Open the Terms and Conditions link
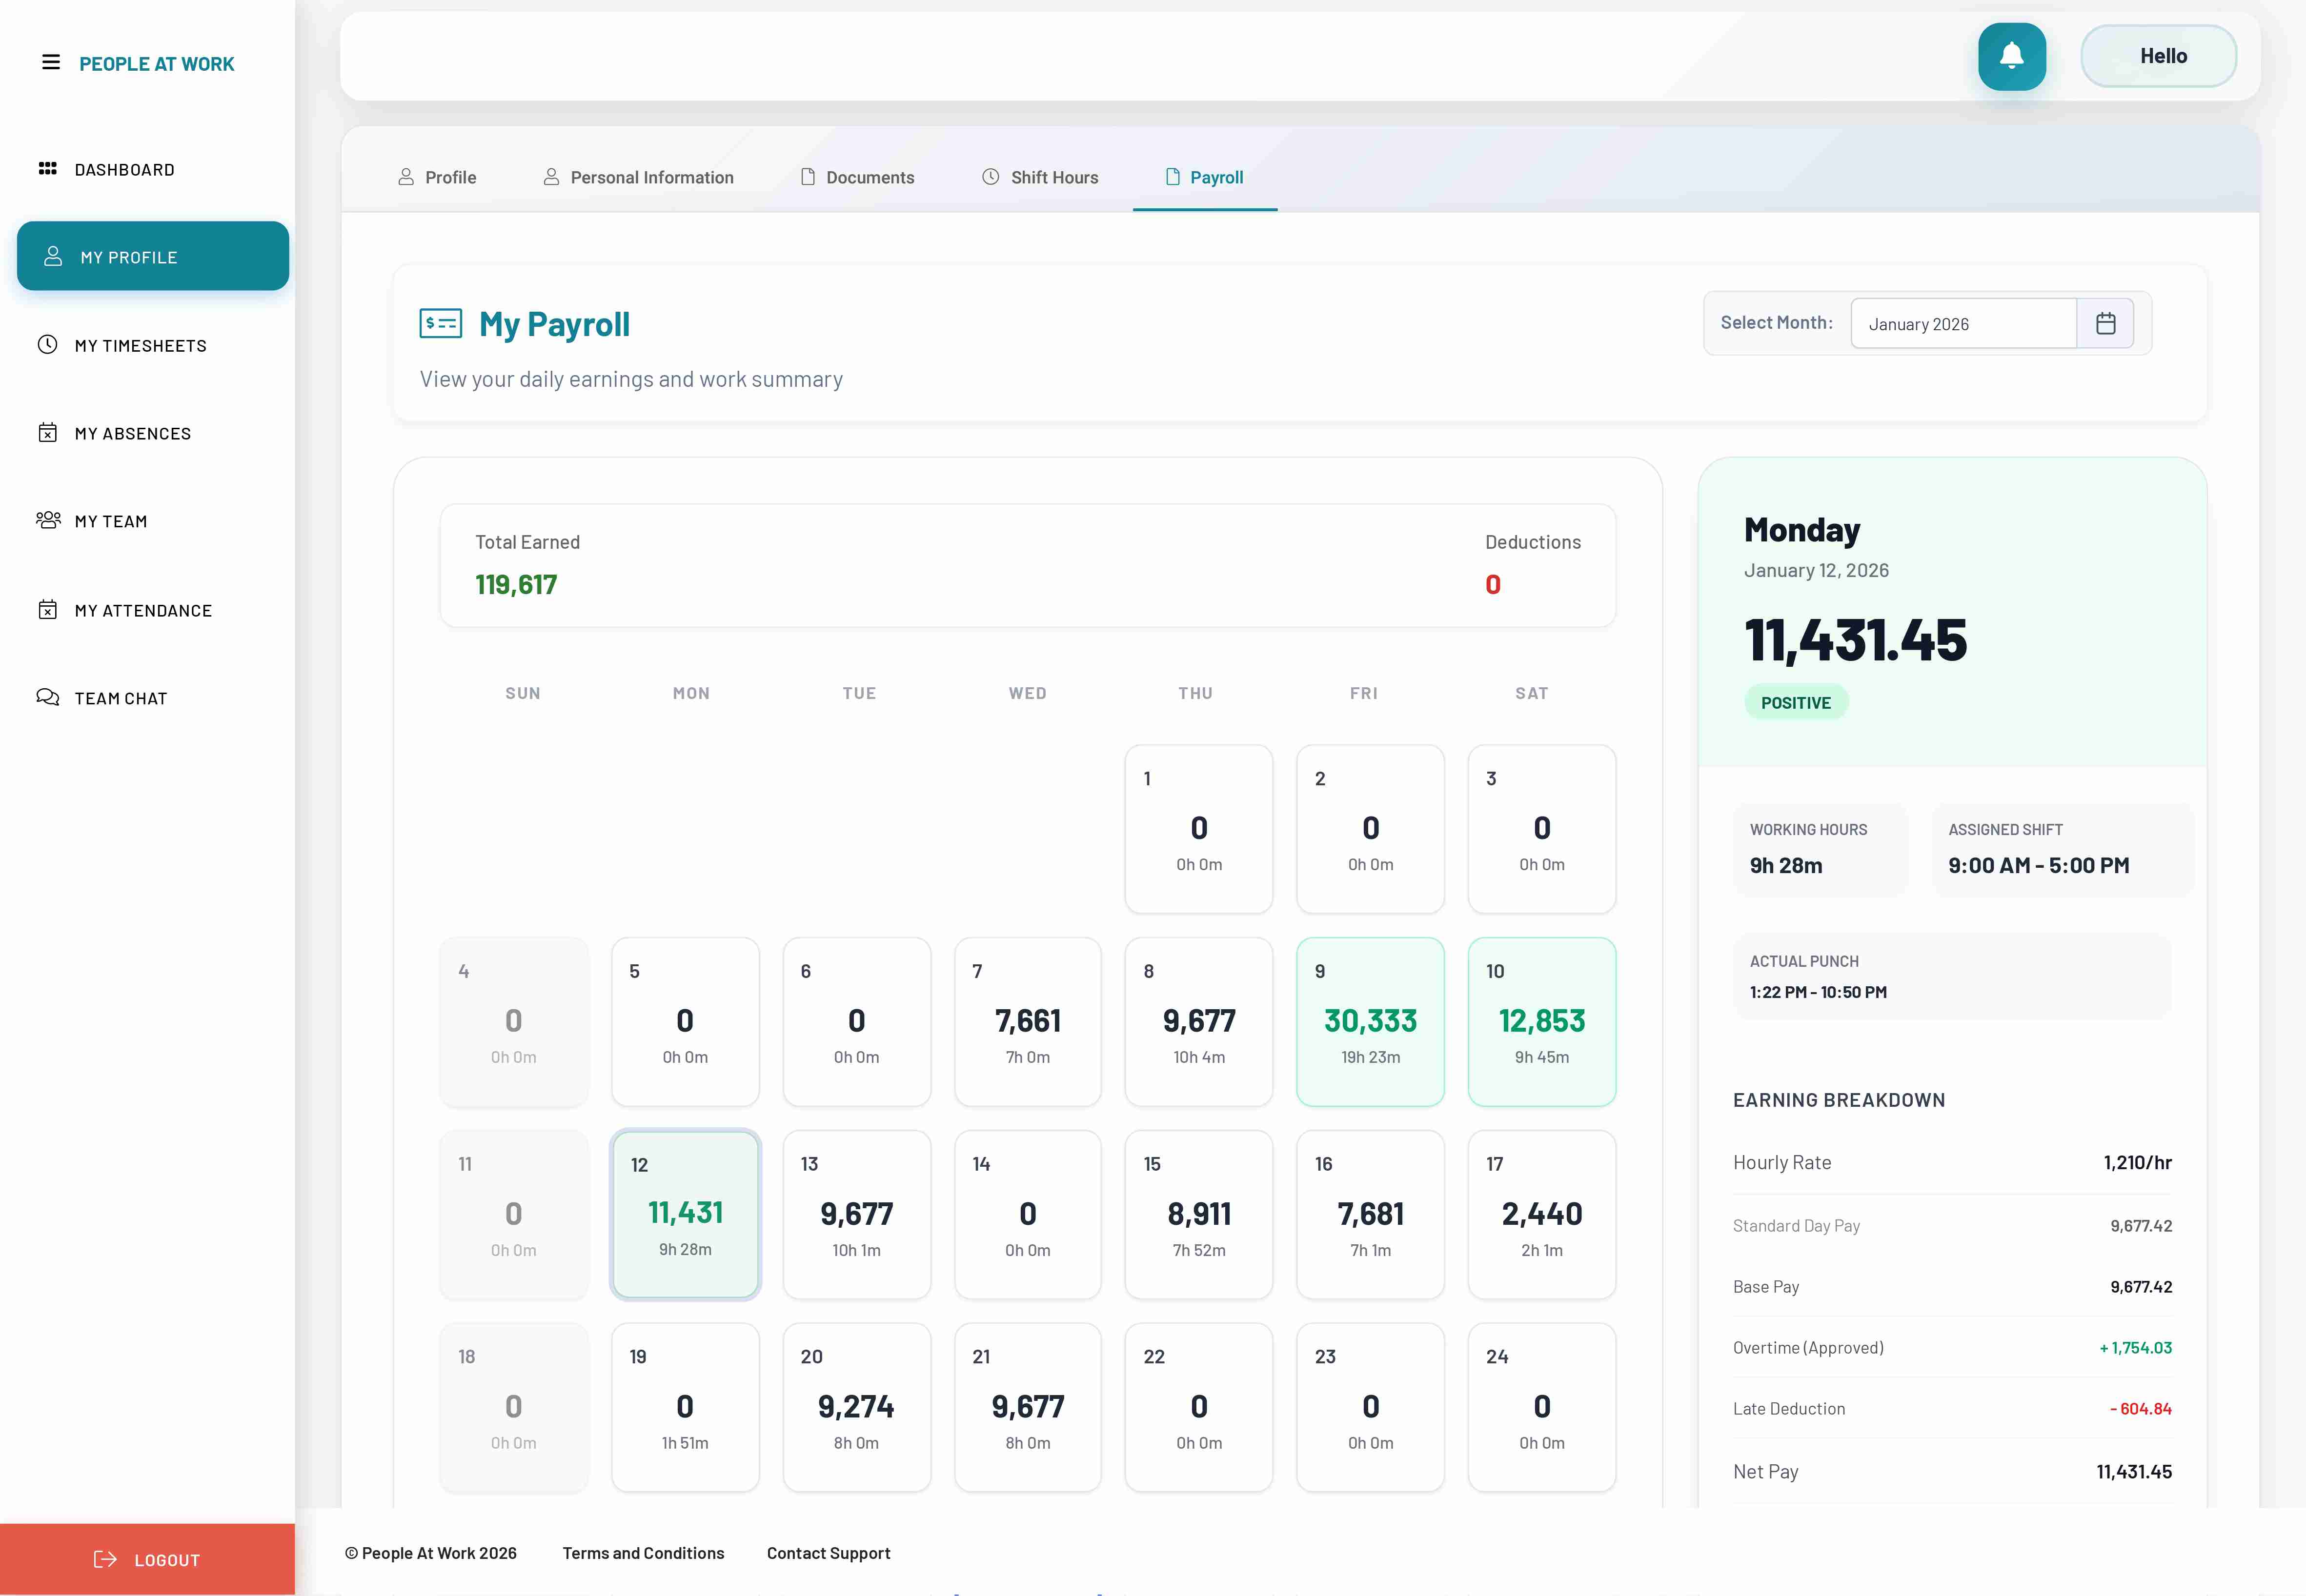 click(643, 1553)
